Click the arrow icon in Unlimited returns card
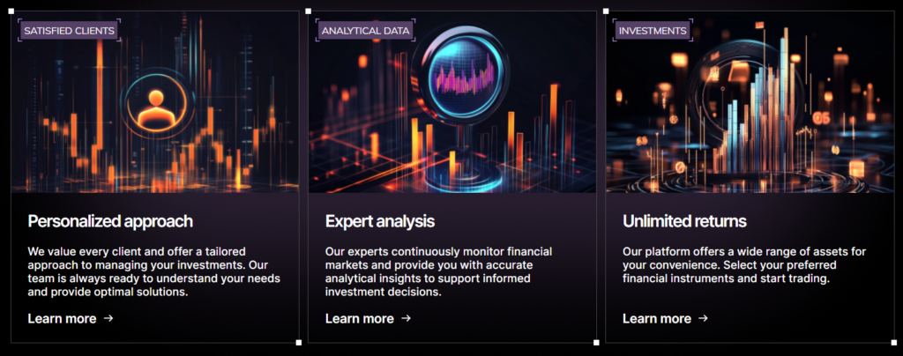The height and width of the screenshot is (356, 903). point(703,318)
